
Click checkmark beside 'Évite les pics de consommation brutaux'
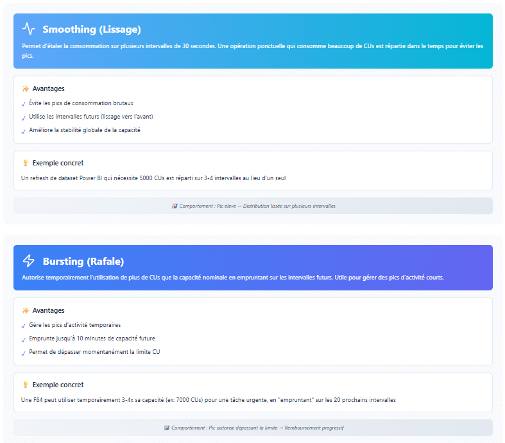[24, 104]
